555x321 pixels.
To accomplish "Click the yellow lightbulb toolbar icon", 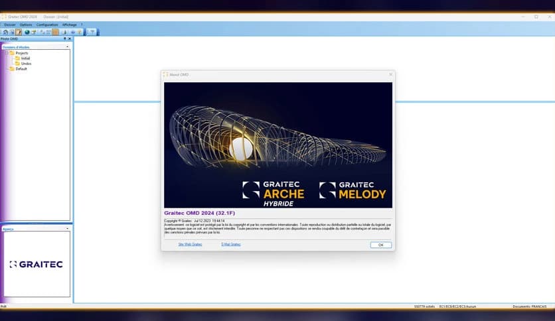I will point(80,32).
